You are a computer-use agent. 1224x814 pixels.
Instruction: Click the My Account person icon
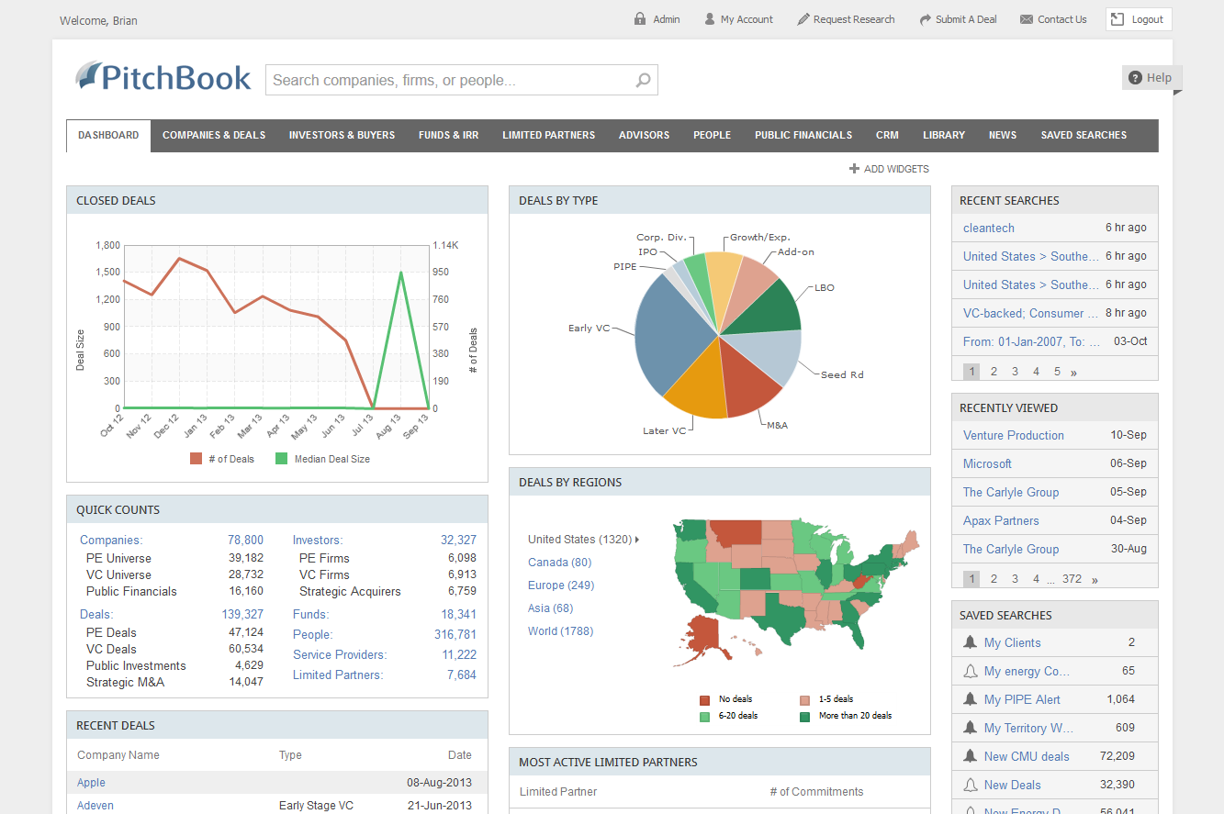710,19
